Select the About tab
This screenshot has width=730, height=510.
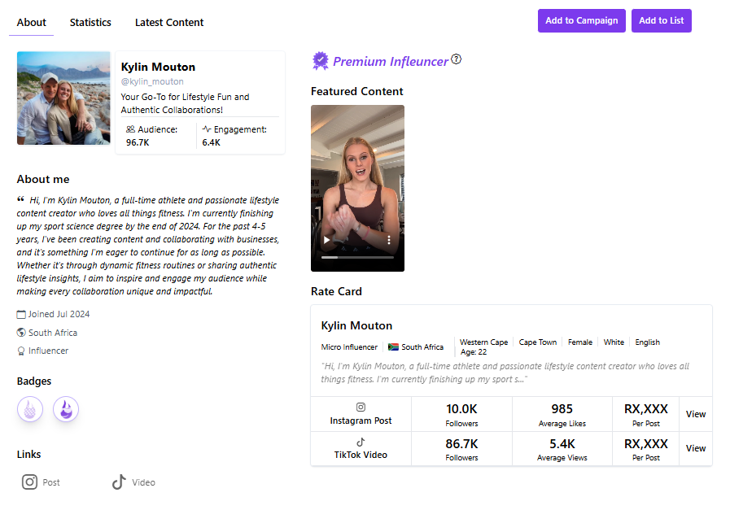[x=31, y=22]
